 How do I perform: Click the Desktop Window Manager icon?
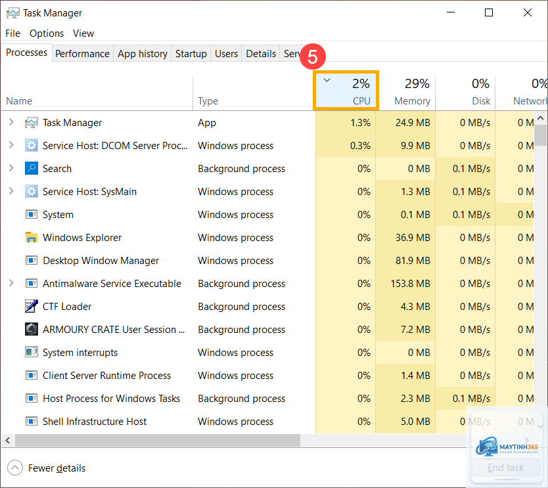(x=32, y=260)
